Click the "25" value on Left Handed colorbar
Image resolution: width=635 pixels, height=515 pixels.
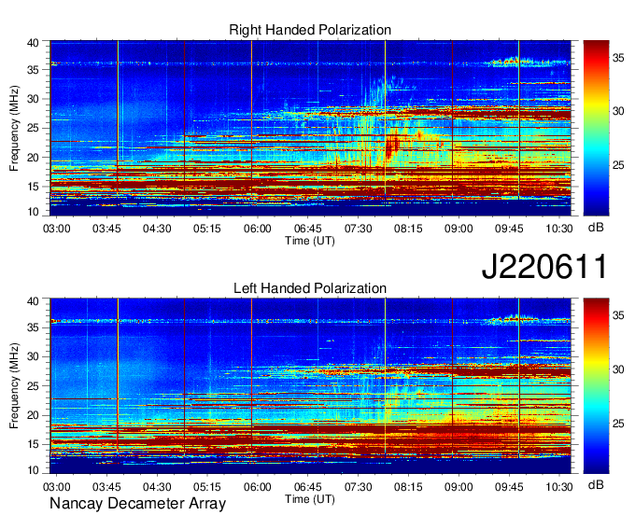click(x=618, y=424)
